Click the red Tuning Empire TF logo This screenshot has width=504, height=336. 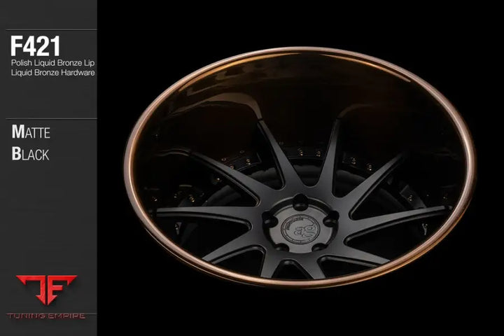click(x=47, y=289)
